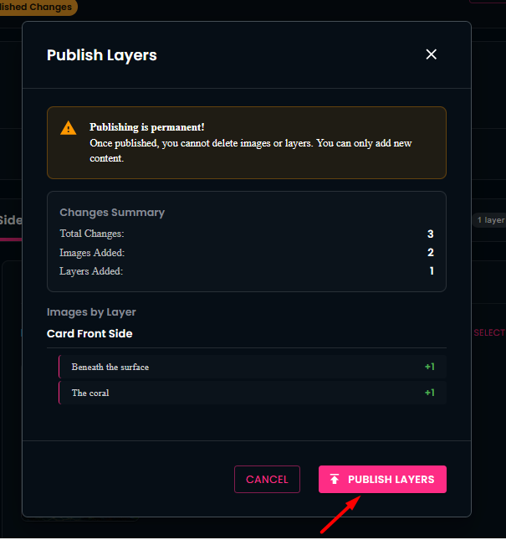Cancel the publish operation

(267, 480)
